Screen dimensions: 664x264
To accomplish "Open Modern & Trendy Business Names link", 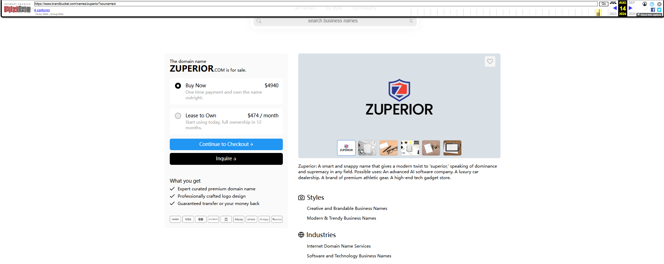I will click(x=341, y=218).
